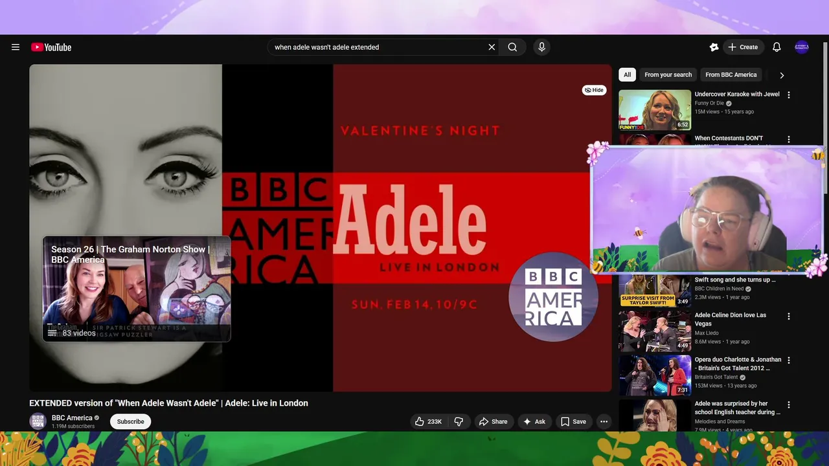Click the Max Lledo channel name
829x466 pixels.
(707, 333)
